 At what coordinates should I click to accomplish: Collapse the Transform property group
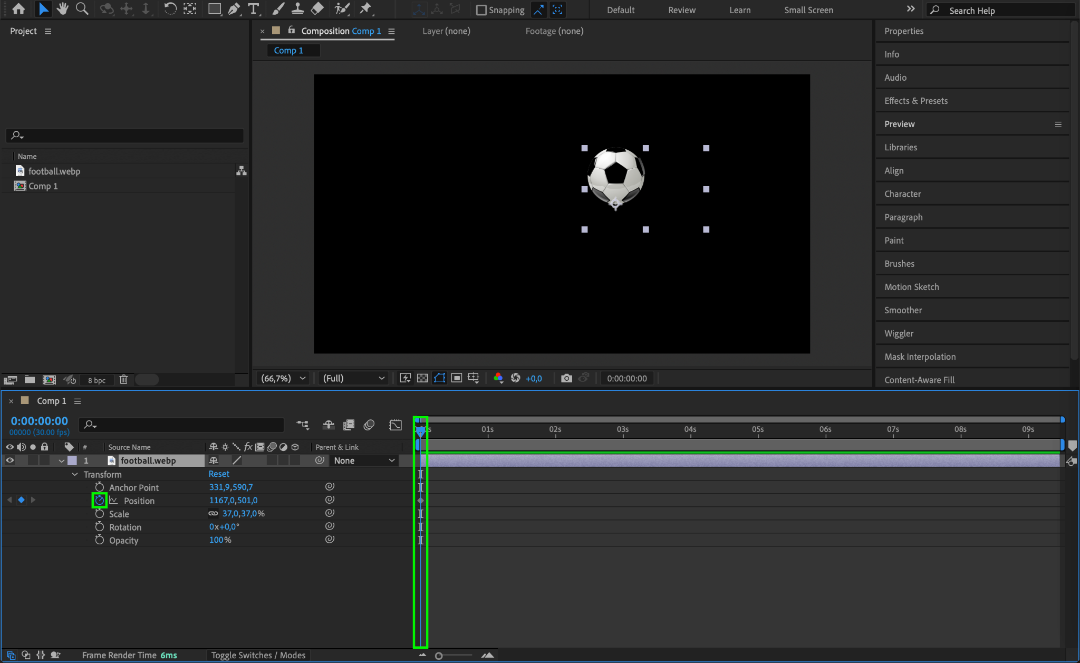pyautogui.click(x=75, y=474)
